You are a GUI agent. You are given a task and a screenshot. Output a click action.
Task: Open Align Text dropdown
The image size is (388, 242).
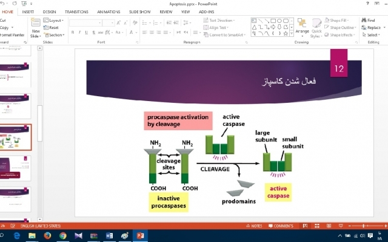(x=216, y=28)
